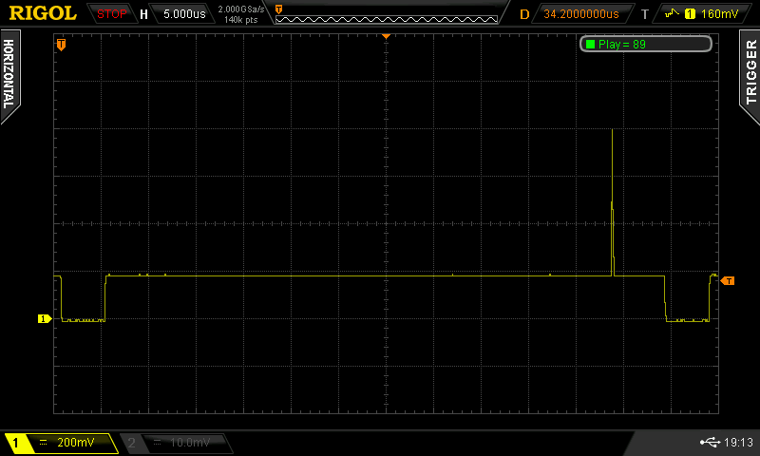Click the yellow channel 1 ground marker

coord(43,319)
